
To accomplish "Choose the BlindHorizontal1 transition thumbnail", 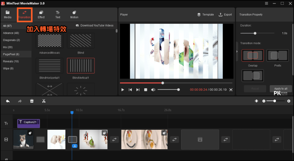I will point(50,66).
